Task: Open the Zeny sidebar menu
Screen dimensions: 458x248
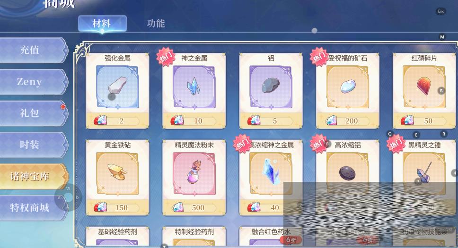Action: click(x=33, y=82)
